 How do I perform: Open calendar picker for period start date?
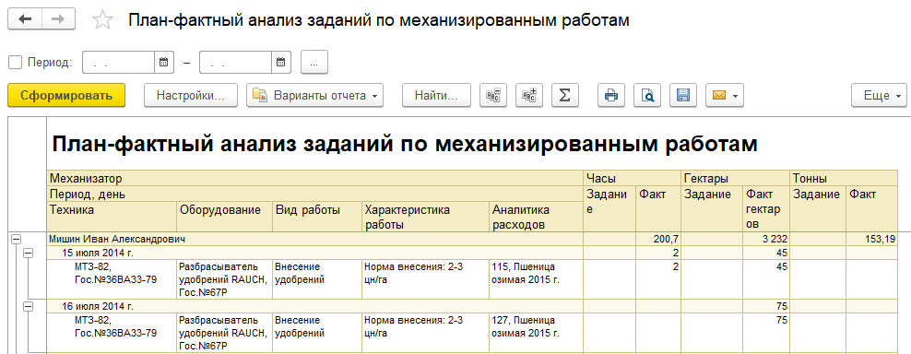coord(163,62)
